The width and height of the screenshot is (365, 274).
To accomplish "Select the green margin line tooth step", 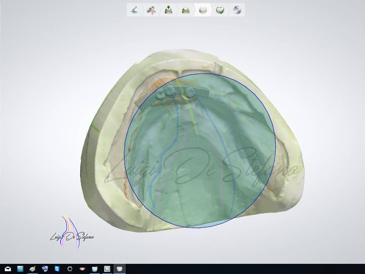I will pyautogui.click(x=185, y=10).
